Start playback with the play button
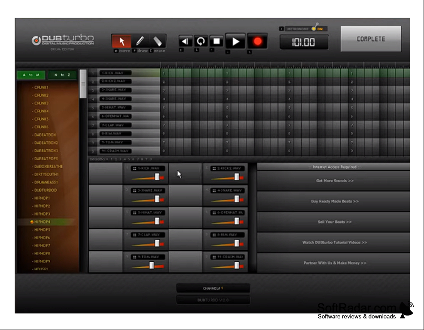 click(235, 42)
